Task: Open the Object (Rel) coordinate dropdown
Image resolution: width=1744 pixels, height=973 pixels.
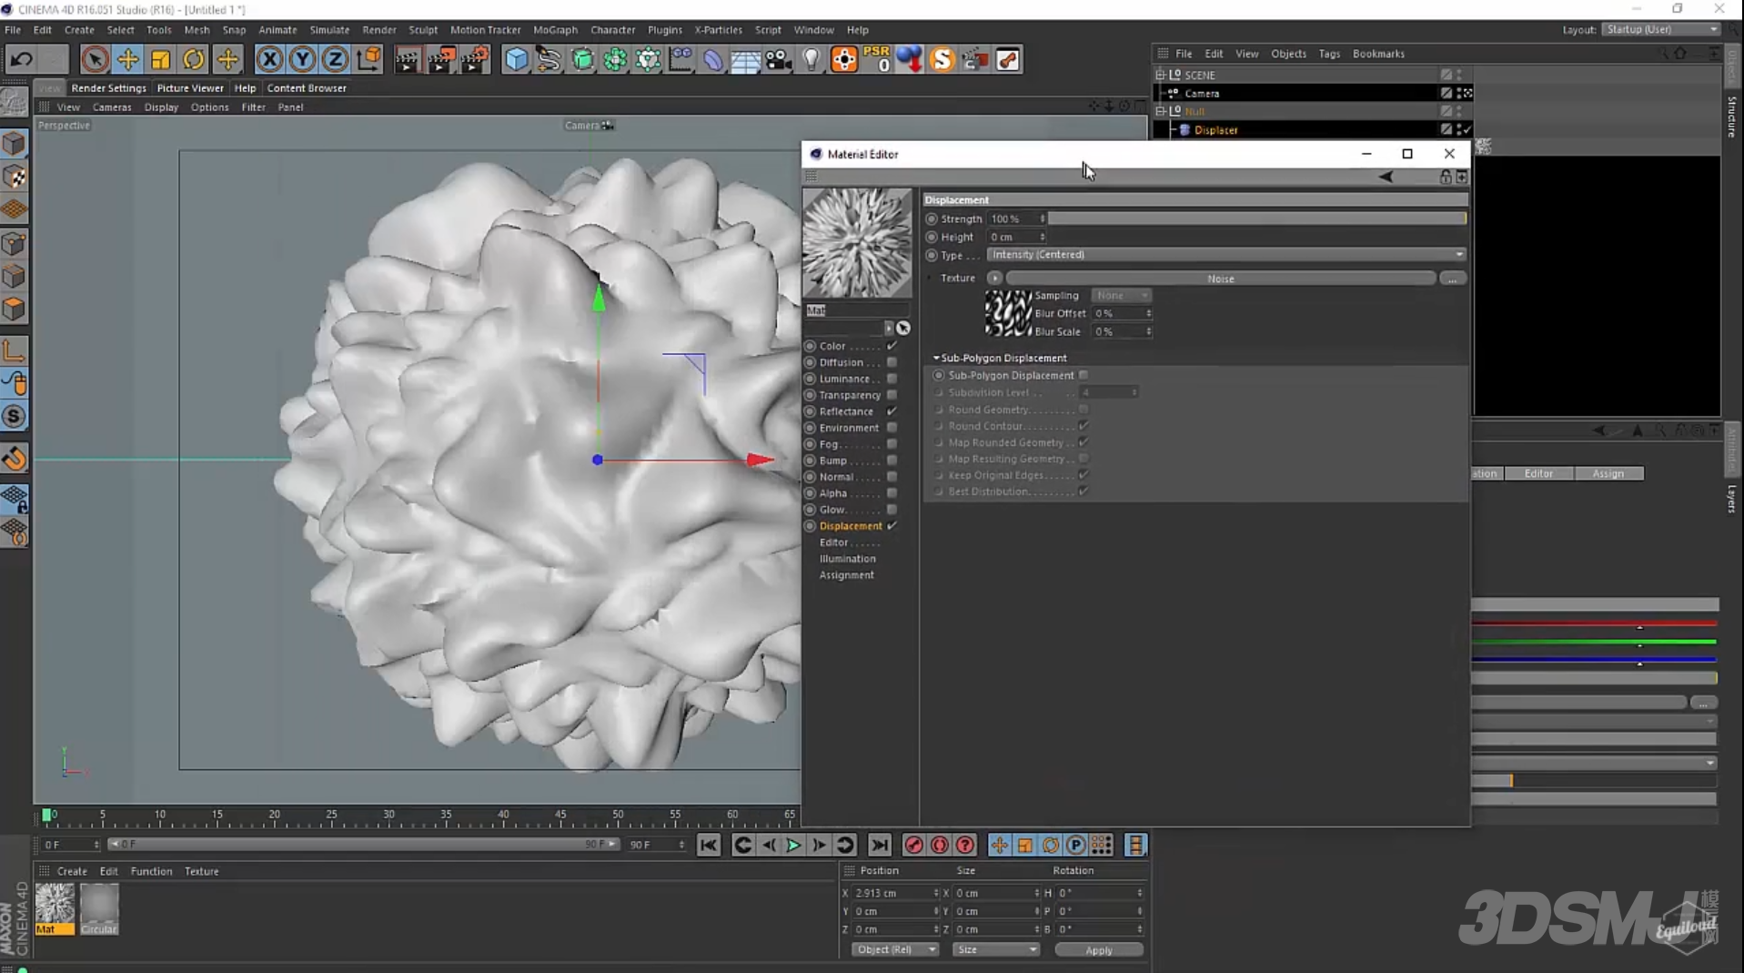Action: tap(895, 950)
